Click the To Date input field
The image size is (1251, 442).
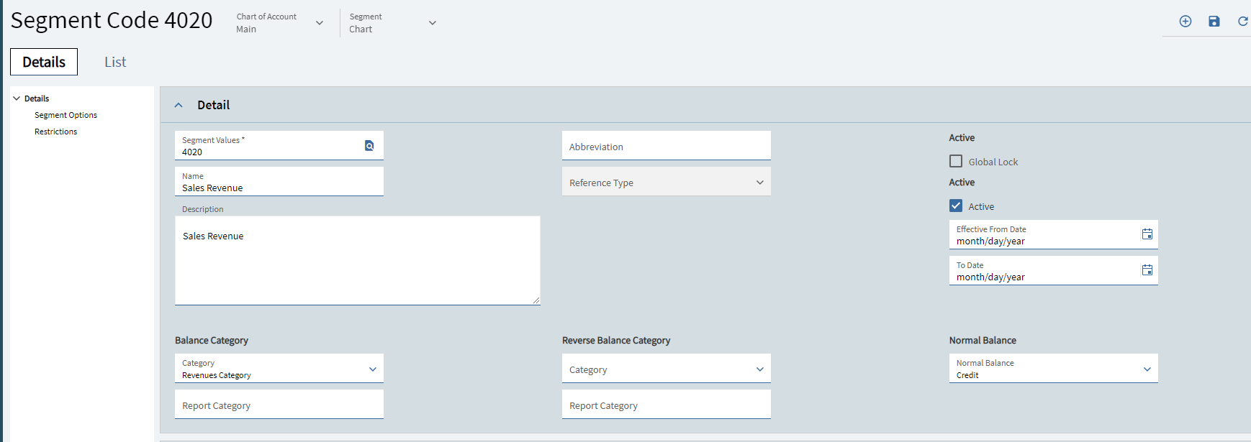coord(1054,271)
